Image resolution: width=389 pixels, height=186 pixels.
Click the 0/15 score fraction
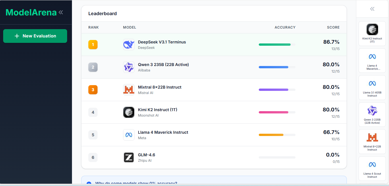336,162
